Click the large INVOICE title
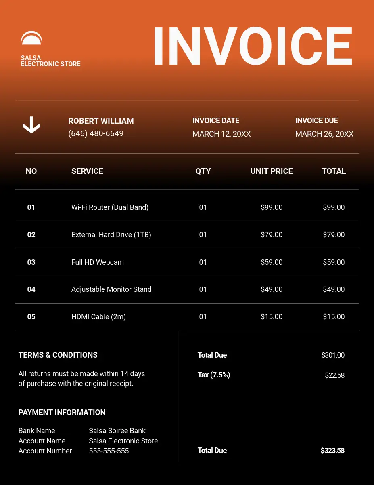 (253, 46)
